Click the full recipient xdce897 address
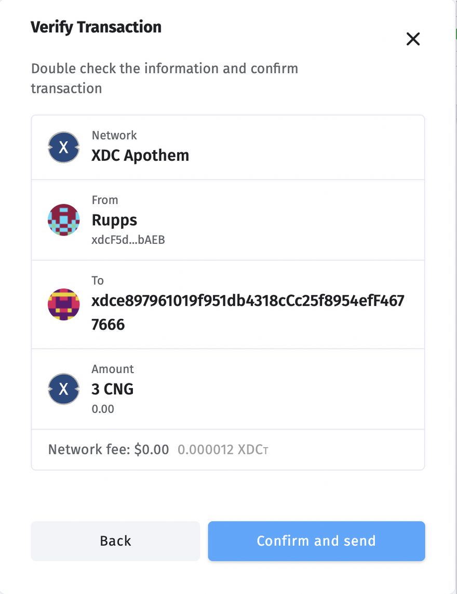The height and width of the screenshot is (594, 457). coord(247,313)
